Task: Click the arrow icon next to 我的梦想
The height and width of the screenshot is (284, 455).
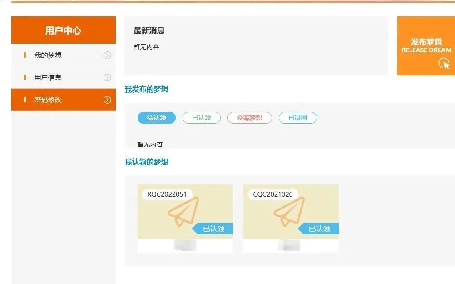Action: (107, 55)
